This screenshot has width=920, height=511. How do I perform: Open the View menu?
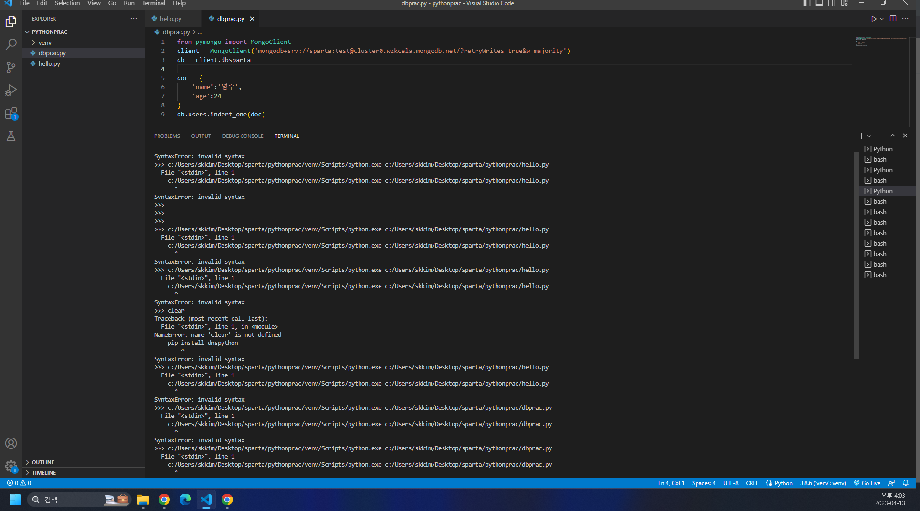click(x=94, y=3)
